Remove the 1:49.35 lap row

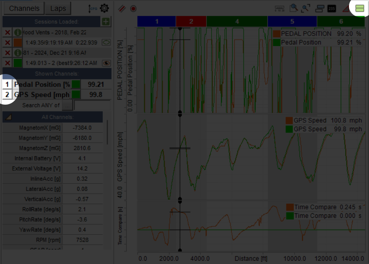[x=7, y=42]
